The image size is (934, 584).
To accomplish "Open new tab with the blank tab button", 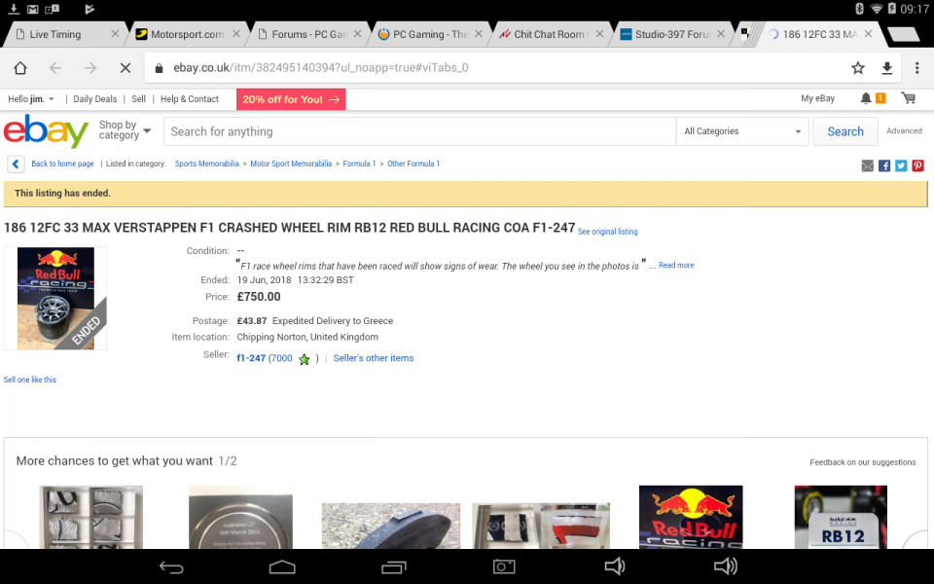I will coord(903,35).
